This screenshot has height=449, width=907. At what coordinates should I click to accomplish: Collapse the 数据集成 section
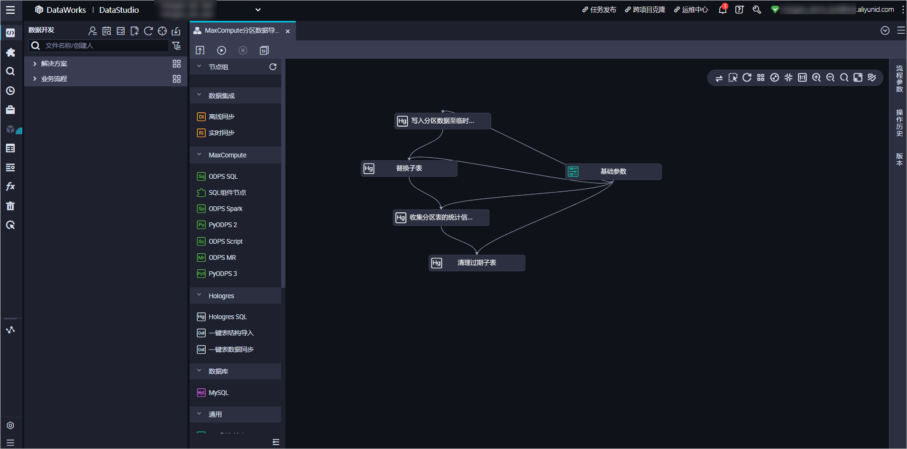pyautogui.click(x=199, y=95)
